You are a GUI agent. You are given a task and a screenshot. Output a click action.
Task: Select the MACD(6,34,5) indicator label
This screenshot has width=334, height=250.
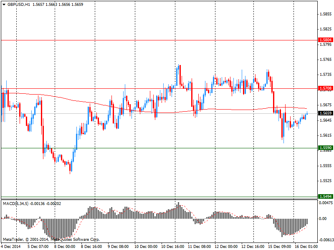pos(15,204)
